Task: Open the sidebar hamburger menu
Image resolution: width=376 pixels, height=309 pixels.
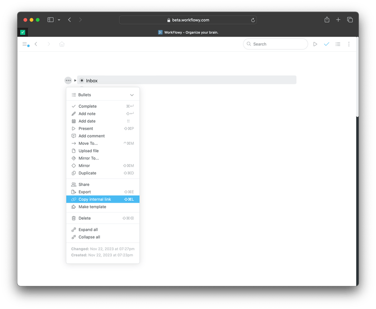Action: click(25, 44)
